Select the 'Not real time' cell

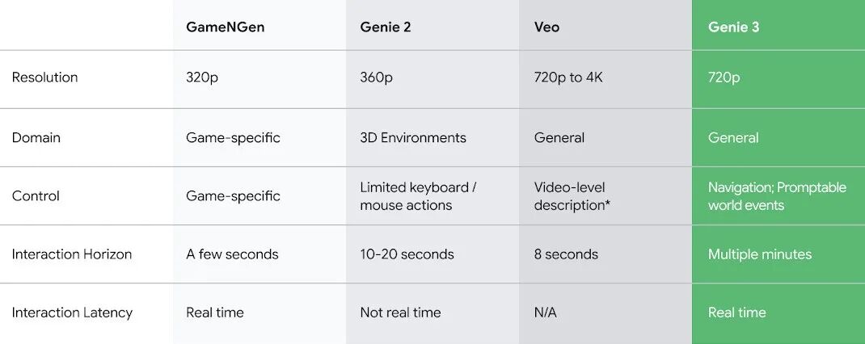[x=400, y=313]
